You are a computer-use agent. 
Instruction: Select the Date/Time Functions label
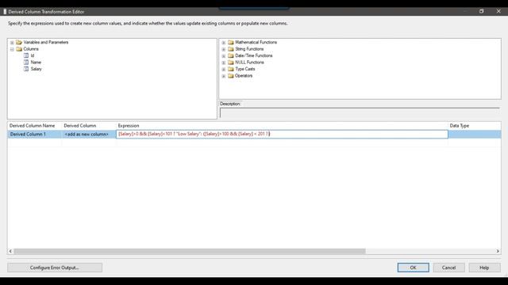pyautogui.click(x=254, y=55)
